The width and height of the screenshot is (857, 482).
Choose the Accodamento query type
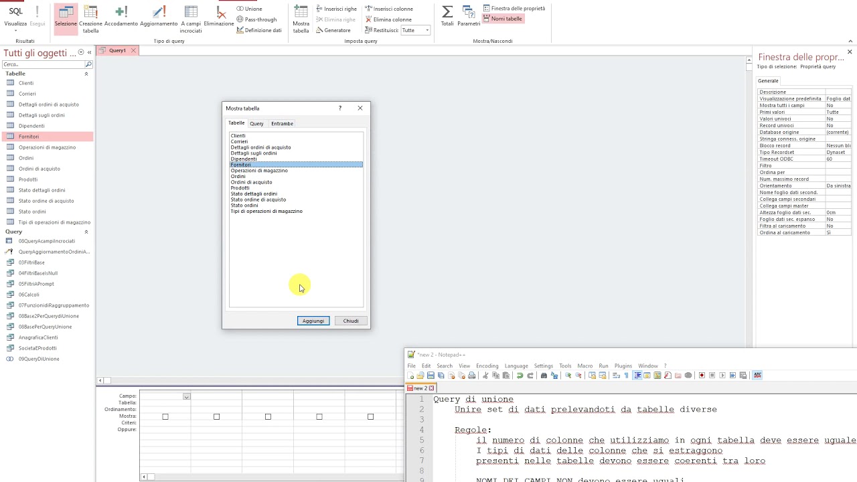(x=121, y=17)
